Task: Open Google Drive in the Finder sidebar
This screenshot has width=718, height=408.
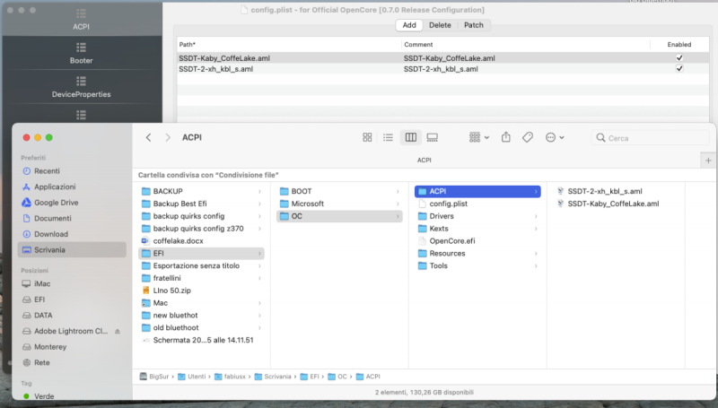Action: point(72,203)
